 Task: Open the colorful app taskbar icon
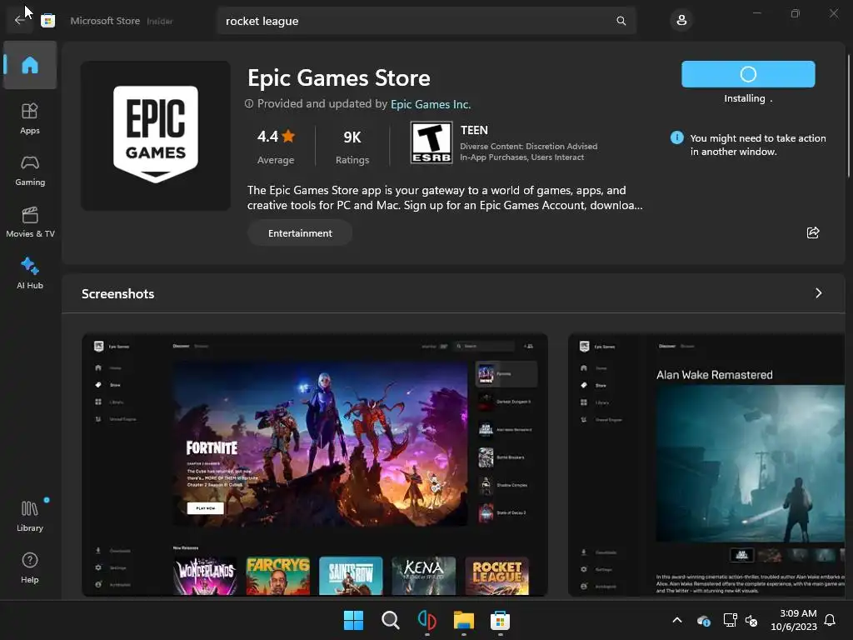pyautogui.click(x=427, y=620)
